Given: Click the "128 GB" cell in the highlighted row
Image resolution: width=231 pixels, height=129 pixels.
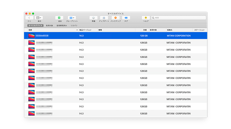Looking at the screenshot, I should 144,36.
